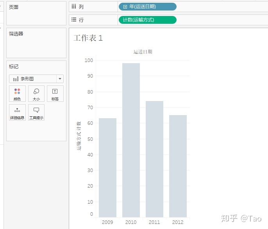This screenshot has height=229, width=268.
Task: Click the 2009 axis label
Action: (107, 222)
